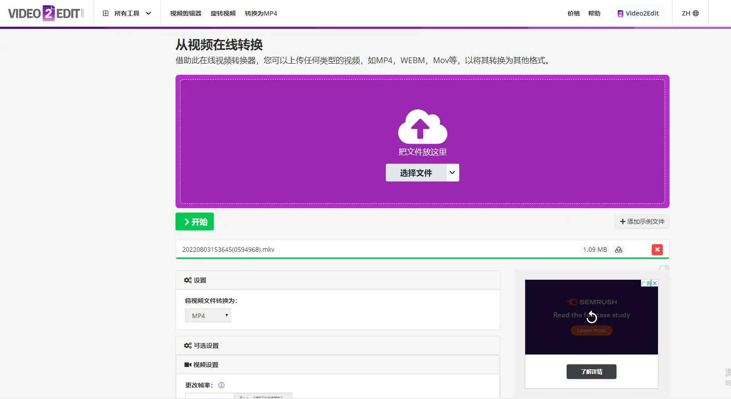
Task: Click the 设置 settings panel header
Action: tap(338, 280)
